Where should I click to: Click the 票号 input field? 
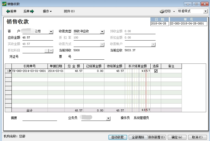pos(89,57)
